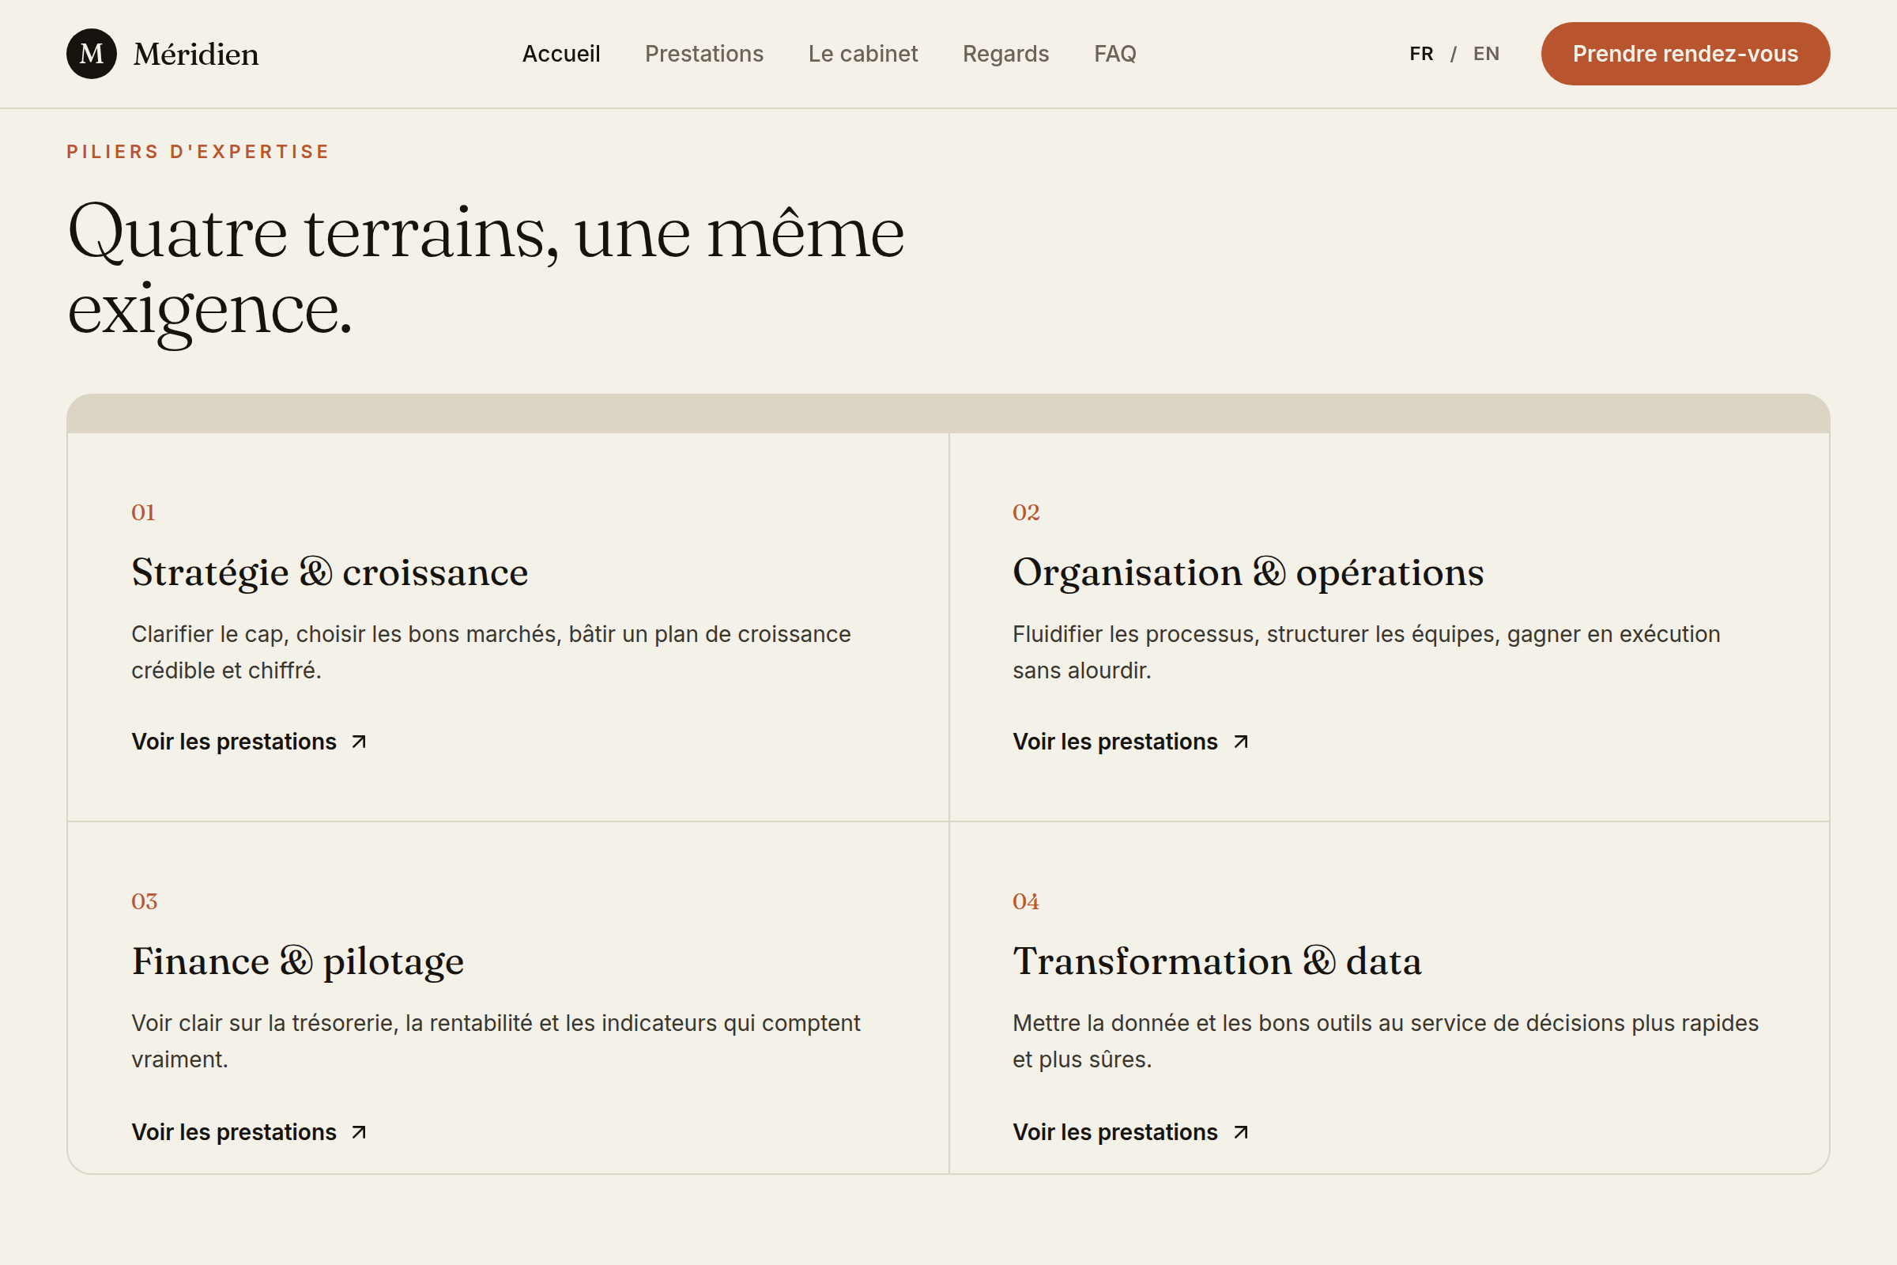Image resolution: width=1897 pixels, height=1265 pixels.
Task: Open the FAQ menu link
Action: click(x=1114, y=54)
